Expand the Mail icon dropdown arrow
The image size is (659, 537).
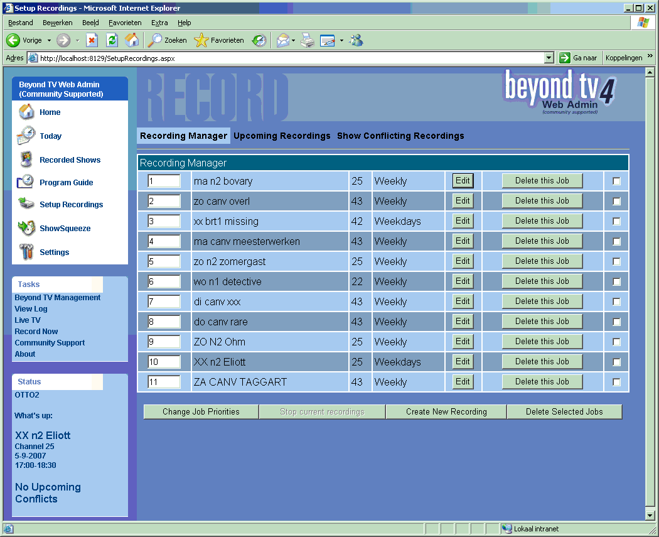point(293,40)
